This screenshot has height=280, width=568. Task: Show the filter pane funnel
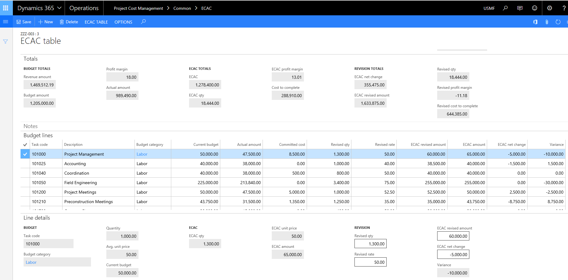coord(6,41)
